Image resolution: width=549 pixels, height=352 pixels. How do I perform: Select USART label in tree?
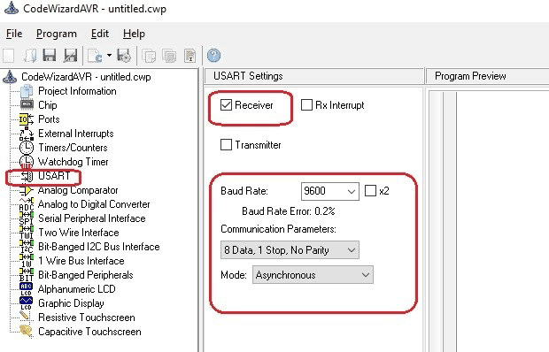point(54,176)
